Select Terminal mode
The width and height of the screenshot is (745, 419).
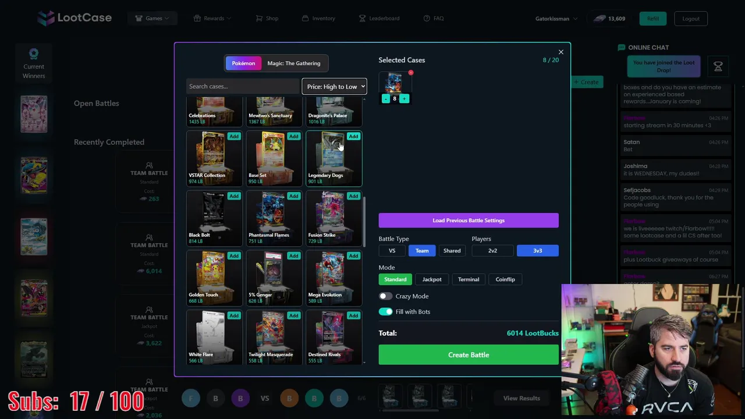coord(469,279)
